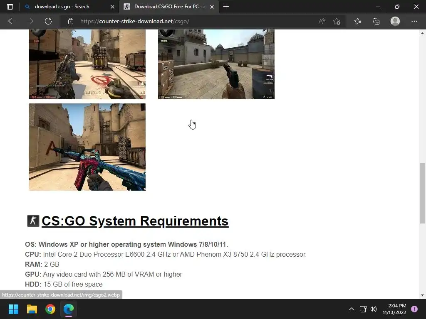Click the scrollbar down arrow
Viewport: 426px width, 319px height.
click(422, 295)
